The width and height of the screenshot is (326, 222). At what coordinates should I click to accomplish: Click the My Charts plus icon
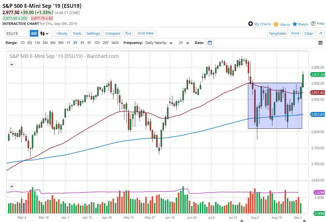tap(251, 24)
